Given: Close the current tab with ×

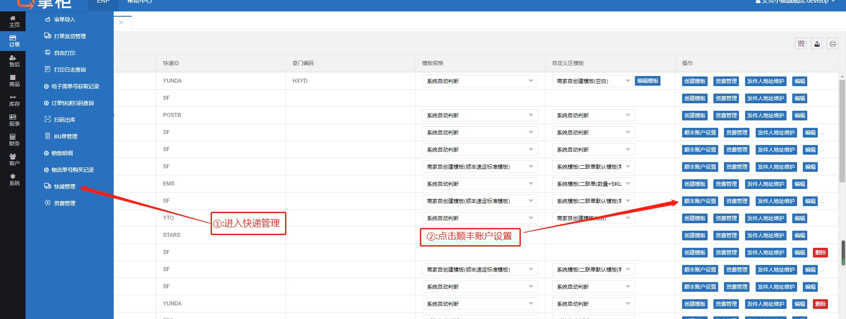Looking at the screenshot, I should point(121,22).
